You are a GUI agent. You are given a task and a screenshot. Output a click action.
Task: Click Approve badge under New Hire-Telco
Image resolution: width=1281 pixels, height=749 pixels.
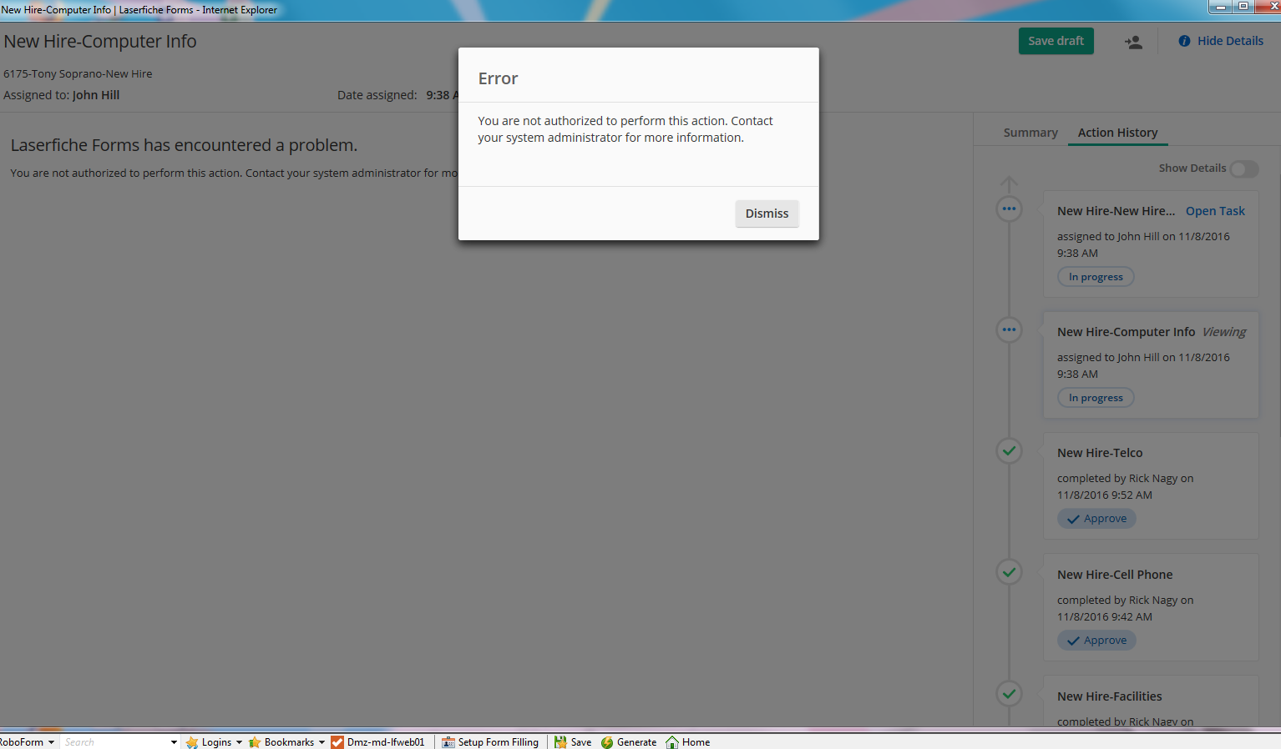tap(1096, 519)
